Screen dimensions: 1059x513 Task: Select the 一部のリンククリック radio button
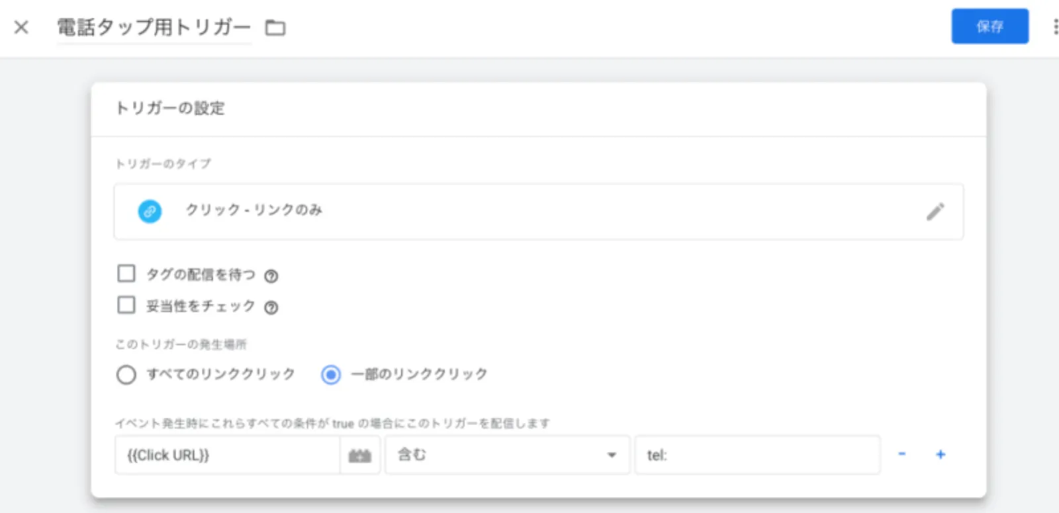[331, 375]
